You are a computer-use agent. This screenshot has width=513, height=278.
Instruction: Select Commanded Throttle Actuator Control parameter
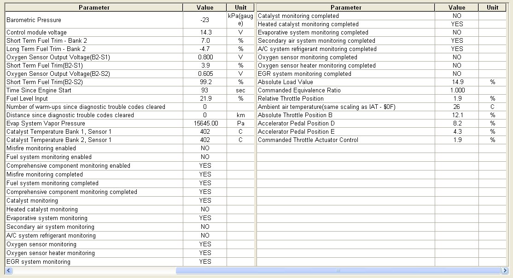coord(381,140)
